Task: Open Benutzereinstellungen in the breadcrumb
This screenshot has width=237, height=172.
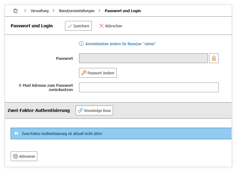Action: tap(77, 11)
